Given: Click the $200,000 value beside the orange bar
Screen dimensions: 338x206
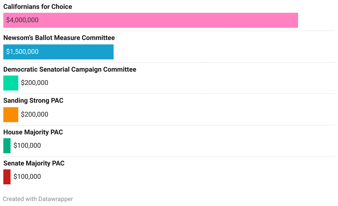Looking at the screenshot, I should [x=35, y=115].
